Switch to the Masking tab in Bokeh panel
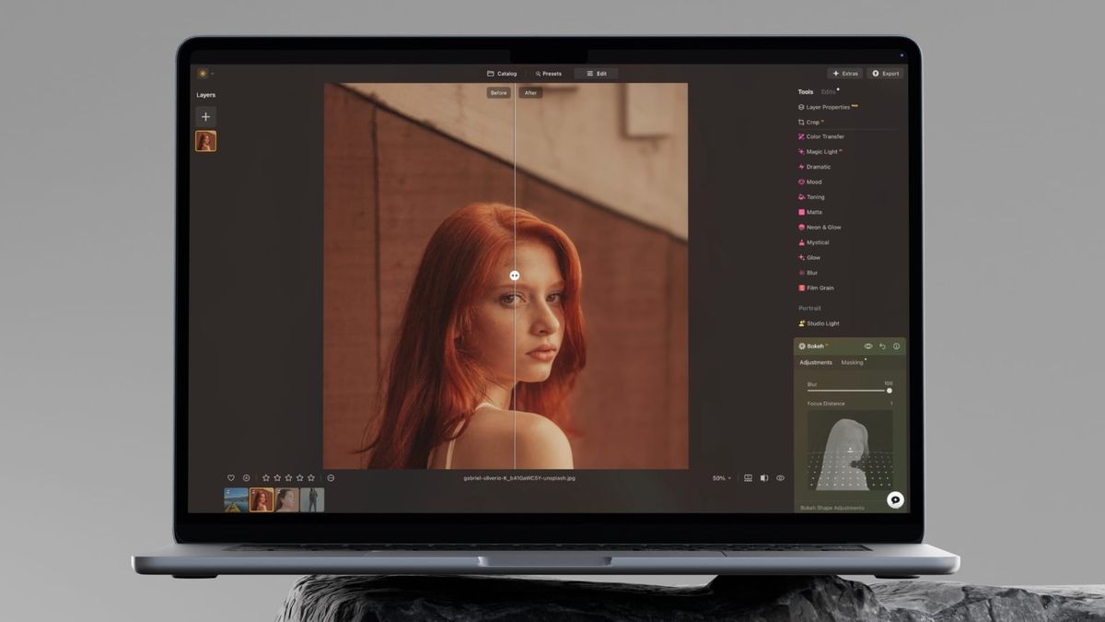The height and width of the screenshot is (622, 1105). click(852, 362)
